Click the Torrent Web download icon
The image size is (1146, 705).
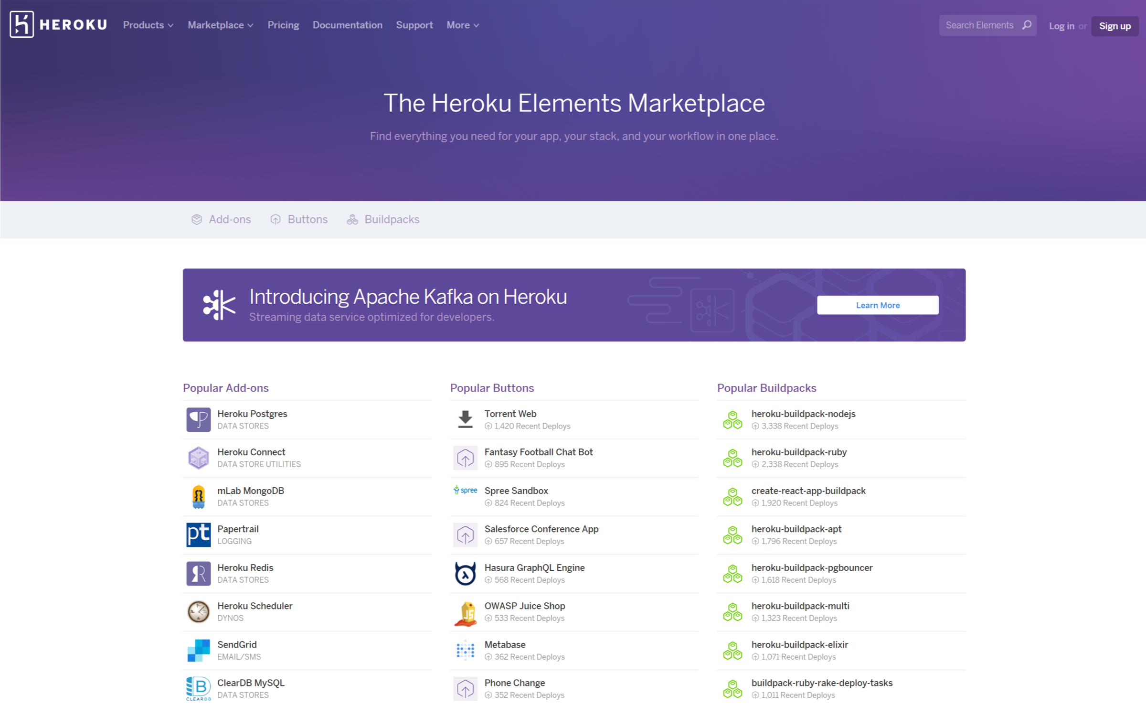(465, 419)
